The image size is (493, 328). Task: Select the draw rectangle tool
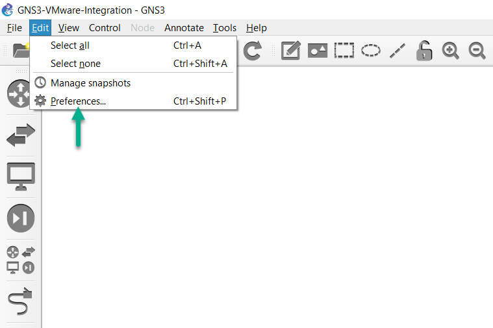[344, 50]
